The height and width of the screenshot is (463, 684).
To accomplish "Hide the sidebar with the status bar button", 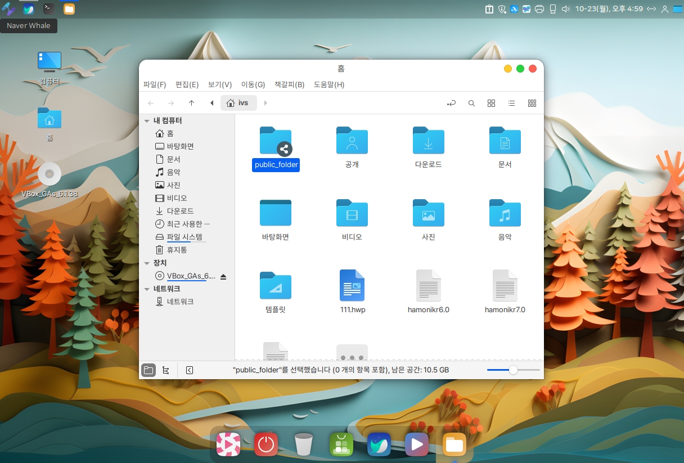I will [190, 370].
